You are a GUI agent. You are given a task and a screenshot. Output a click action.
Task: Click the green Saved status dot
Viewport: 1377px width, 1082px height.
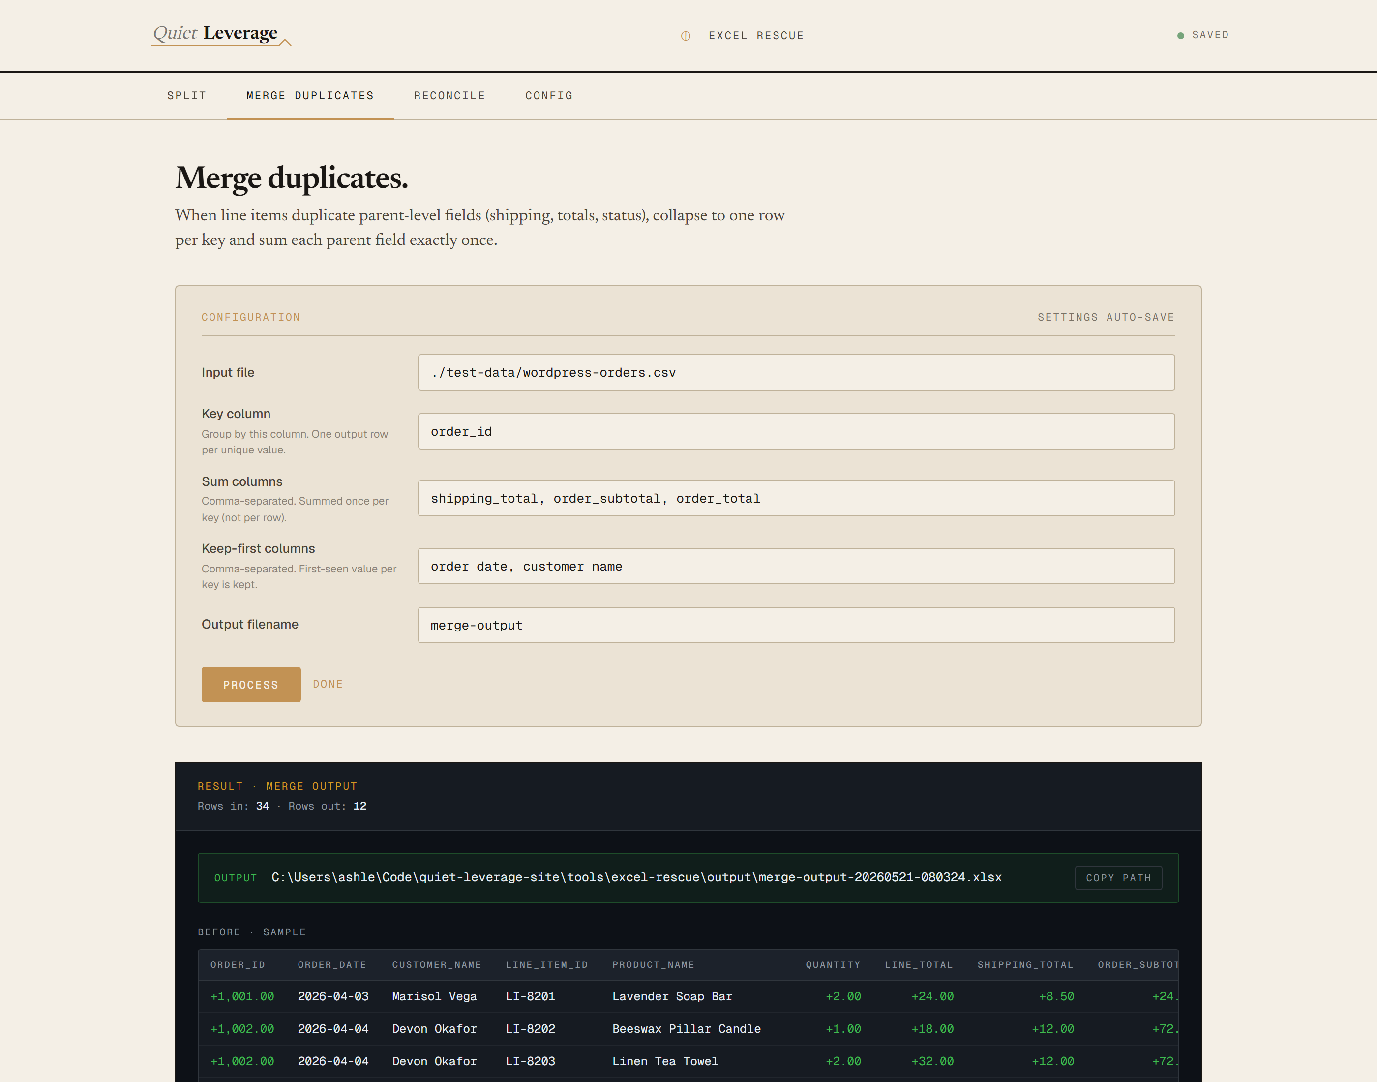pyautogui.click(x=1181, y=35)
